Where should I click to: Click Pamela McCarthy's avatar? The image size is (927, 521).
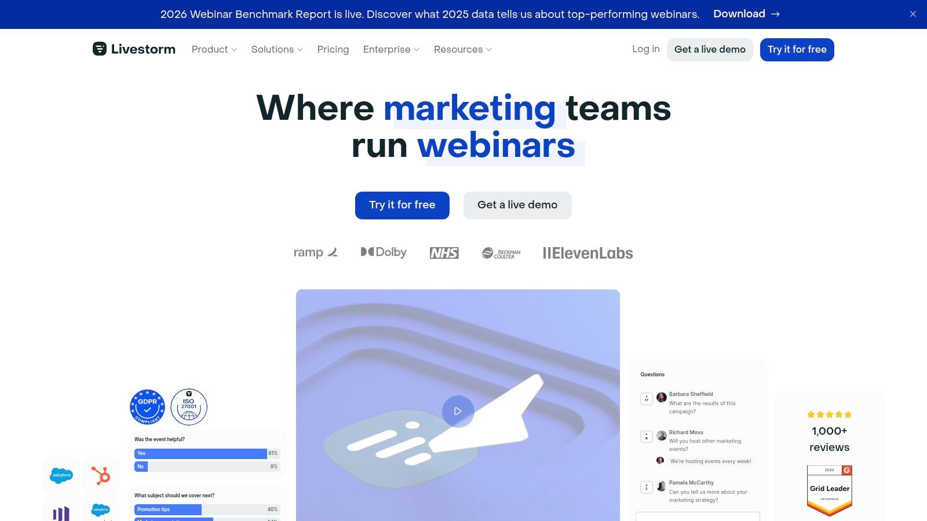pyautogui.click(x=662, y=486)
